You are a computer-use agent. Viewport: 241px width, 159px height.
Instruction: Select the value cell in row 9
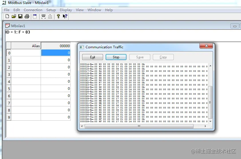click(56, 117)
